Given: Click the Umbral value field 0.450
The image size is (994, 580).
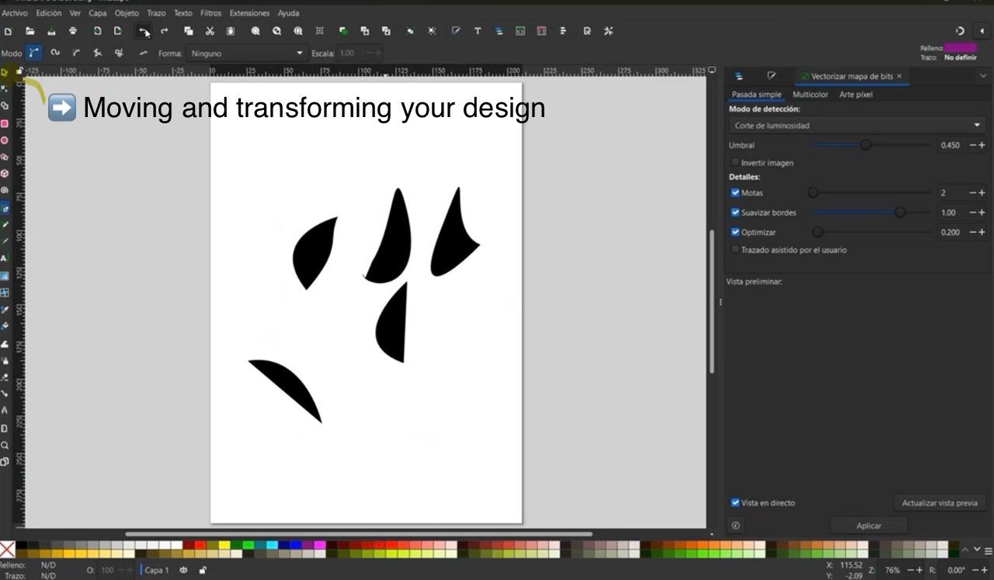Looking at the screenshot, I should tap(950, 145).
